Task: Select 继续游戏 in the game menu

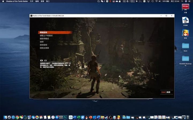Action: [x=55, y=33]
